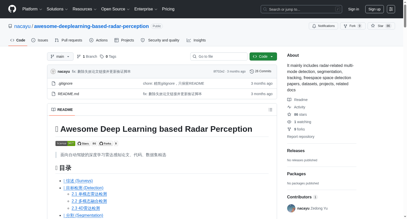Click the commit history clock icon
Screen dimensions: 407x219
(x=252, y=71)
